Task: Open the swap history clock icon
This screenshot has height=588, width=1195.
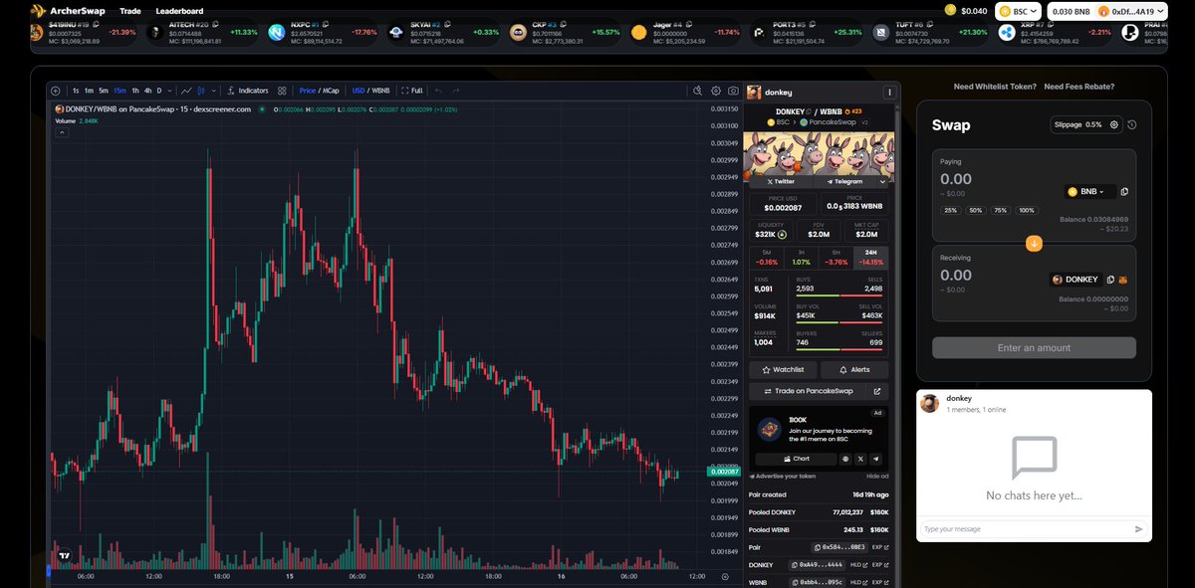Action: pos(1132,124)
